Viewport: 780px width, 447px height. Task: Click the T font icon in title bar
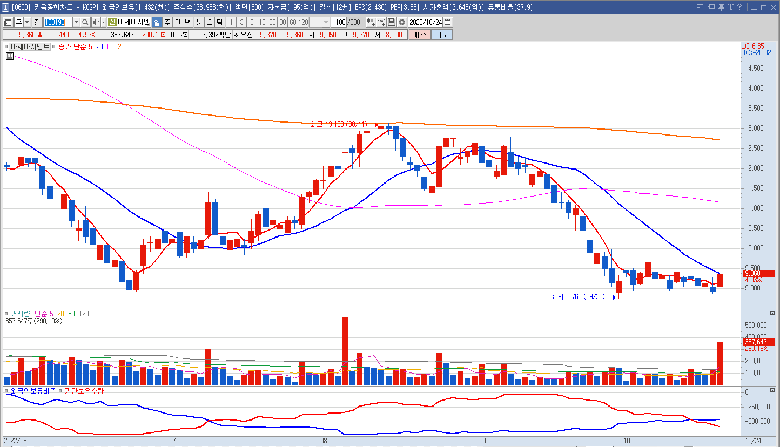pyautogui.click(x=730, y=7)
